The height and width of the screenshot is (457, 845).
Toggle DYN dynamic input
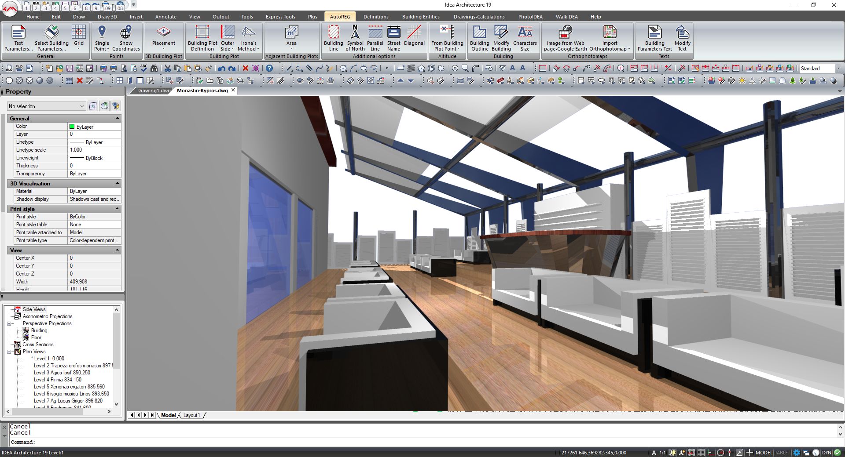827,453
